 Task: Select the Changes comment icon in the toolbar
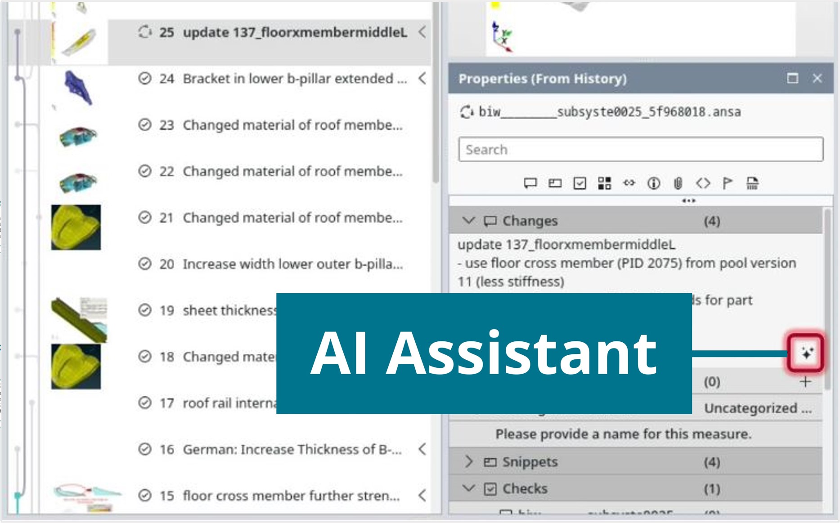(530, 183)
